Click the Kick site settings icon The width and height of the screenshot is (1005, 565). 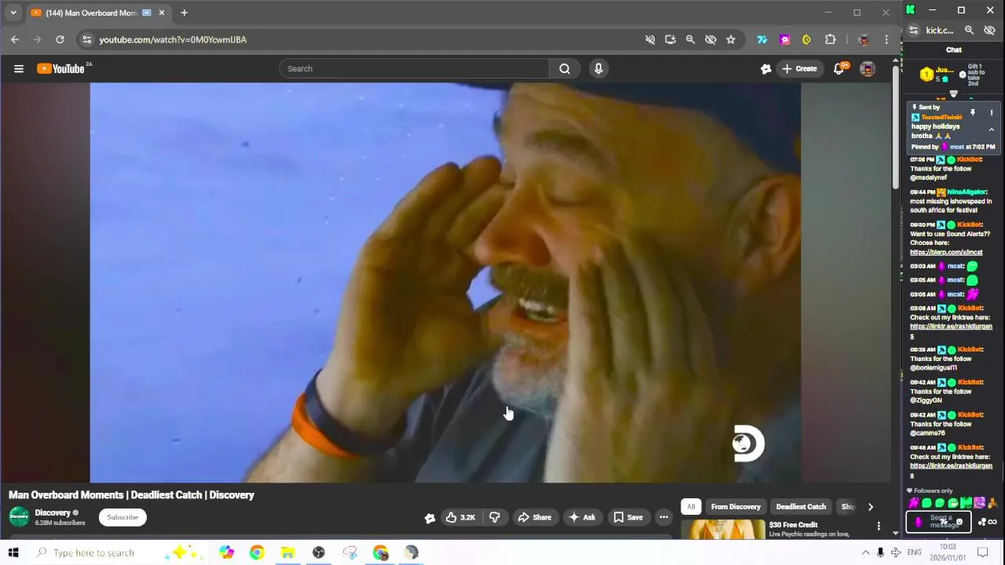913,31
